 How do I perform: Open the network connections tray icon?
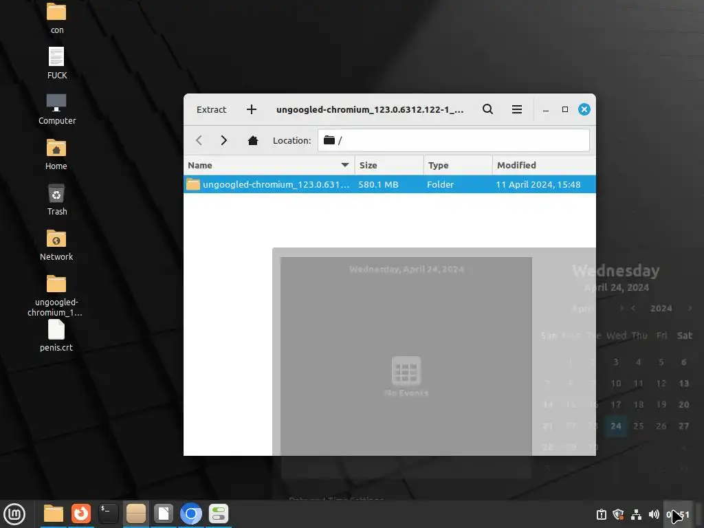click(636, 514)
